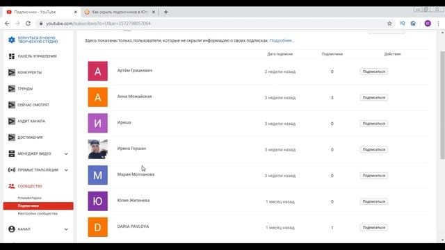Screen dimensions: 445x250
Task: Select the Тренды sidebar icon
Action: point(11,89)
